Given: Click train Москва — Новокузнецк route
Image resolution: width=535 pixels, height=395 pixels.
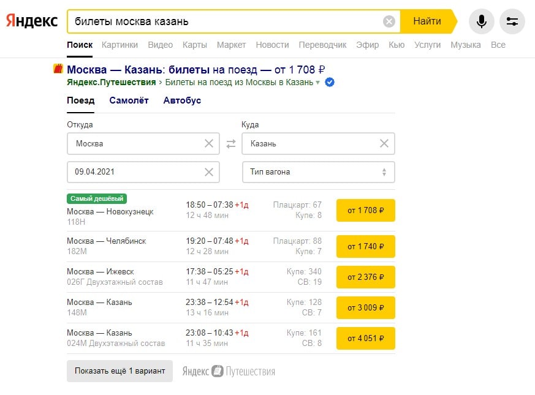Looking at the screenshot, I should point(110,211).
